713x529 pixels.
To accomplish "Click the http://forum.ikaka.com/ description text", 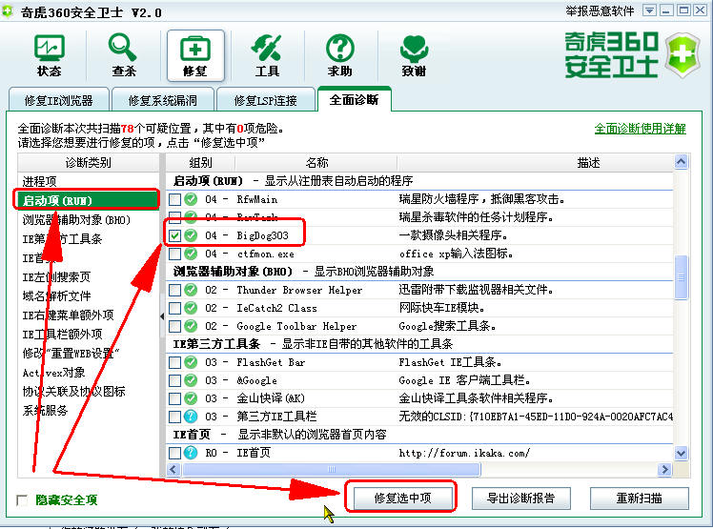I will [x=464, y=453].
